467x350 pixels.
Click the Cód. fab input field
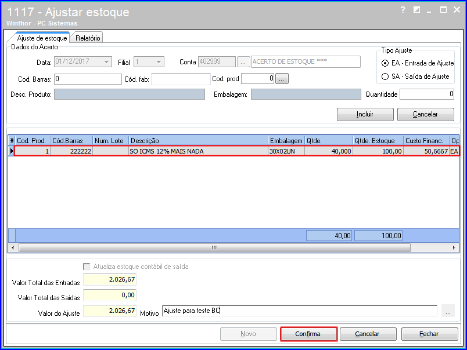coord(181,79)
